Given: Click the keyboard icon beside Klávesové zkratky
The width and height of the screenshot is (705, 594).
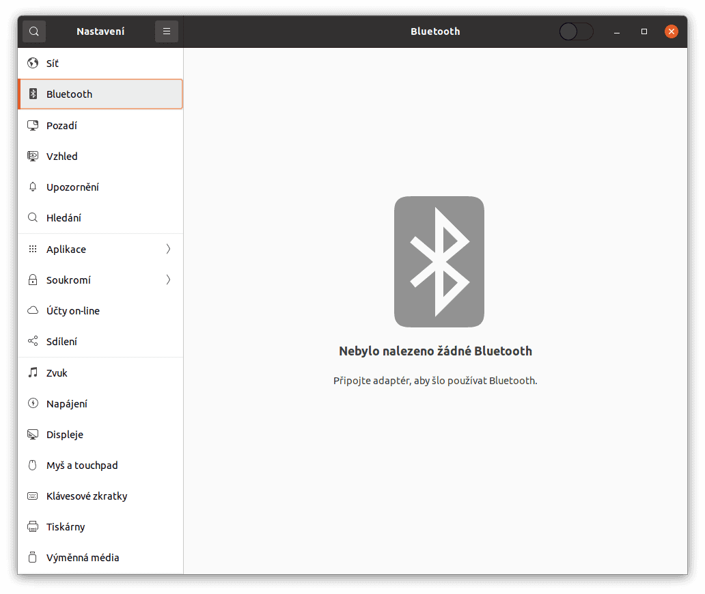Looking at the screenshot, I should click(33, 496).
